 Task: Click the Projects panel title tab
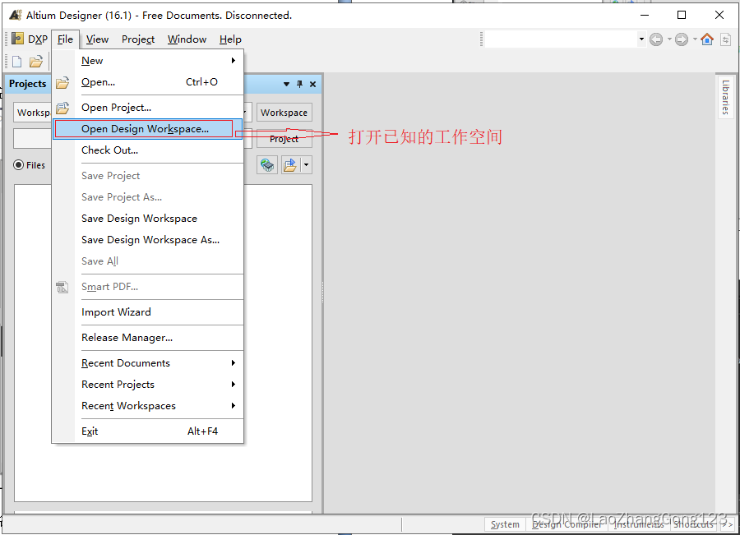27,84
